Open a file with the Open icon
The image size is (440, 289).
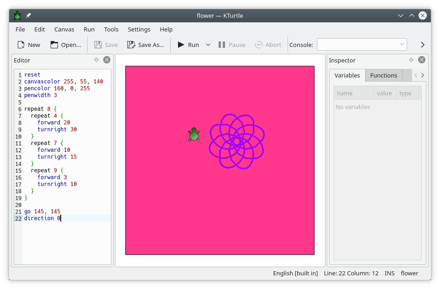(x=55, y=45)
